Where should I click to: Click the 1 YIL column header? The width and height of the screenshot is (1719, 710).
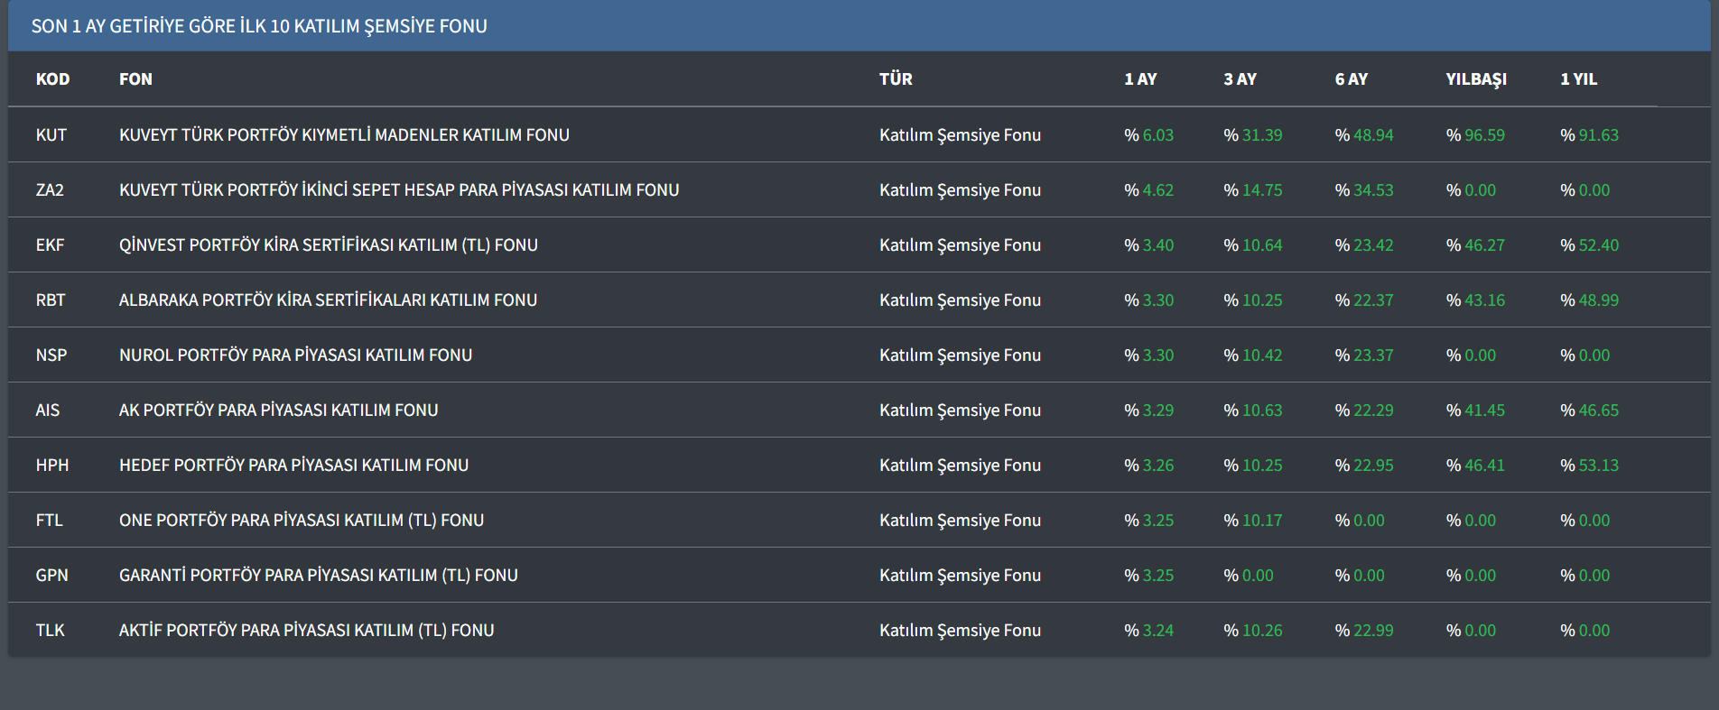1578,79
